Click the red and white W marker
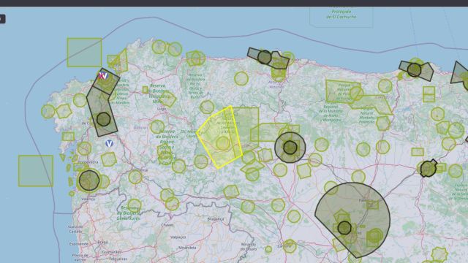The image size is (468, 263). [x=103, y=76]
